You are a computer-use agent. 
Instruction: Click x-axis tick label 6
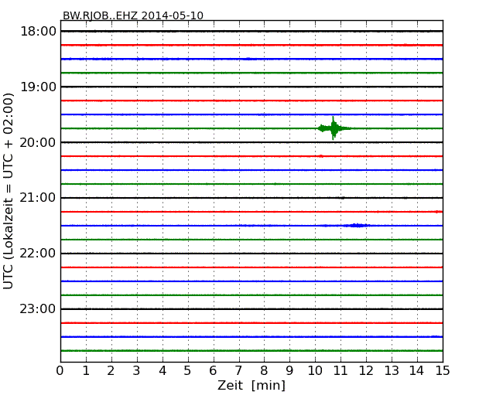pyautogui.click(x=213, y=371)
